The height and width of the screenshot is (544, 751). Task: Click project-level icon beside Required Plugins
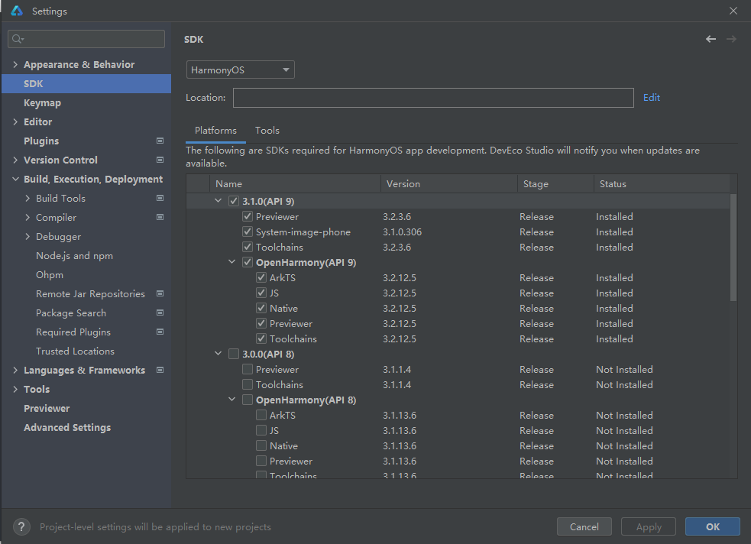[x=160, y=332]
